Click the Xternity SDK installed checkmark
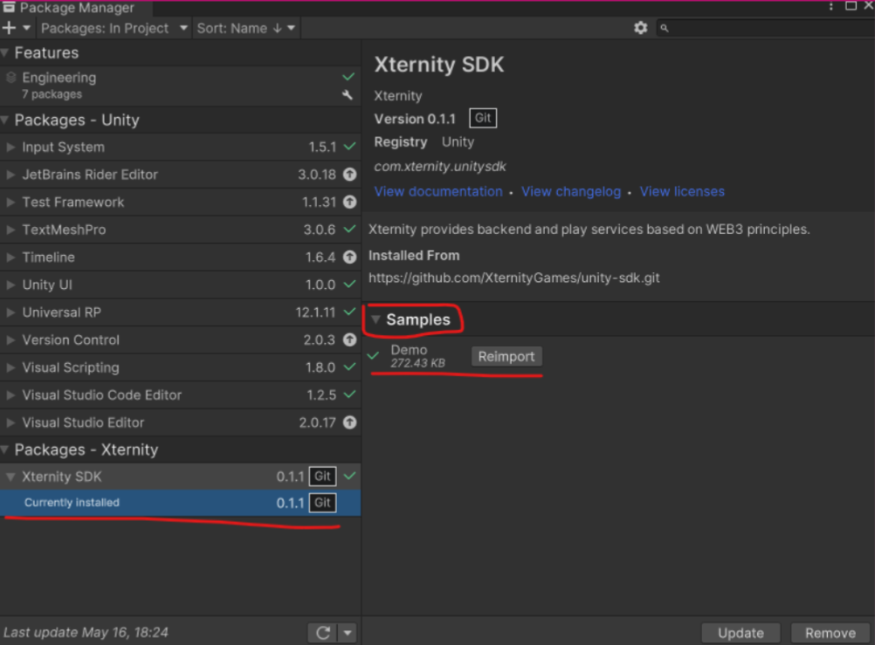The width and height of the screenshot is (875, 645). (x=349, y=477)
